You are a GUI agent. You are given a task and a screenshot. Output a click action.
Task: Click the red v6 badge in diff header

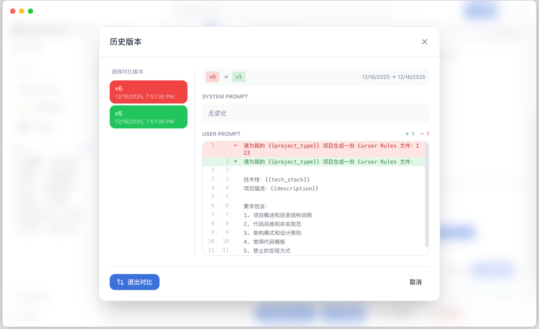[x=213, y=77]
